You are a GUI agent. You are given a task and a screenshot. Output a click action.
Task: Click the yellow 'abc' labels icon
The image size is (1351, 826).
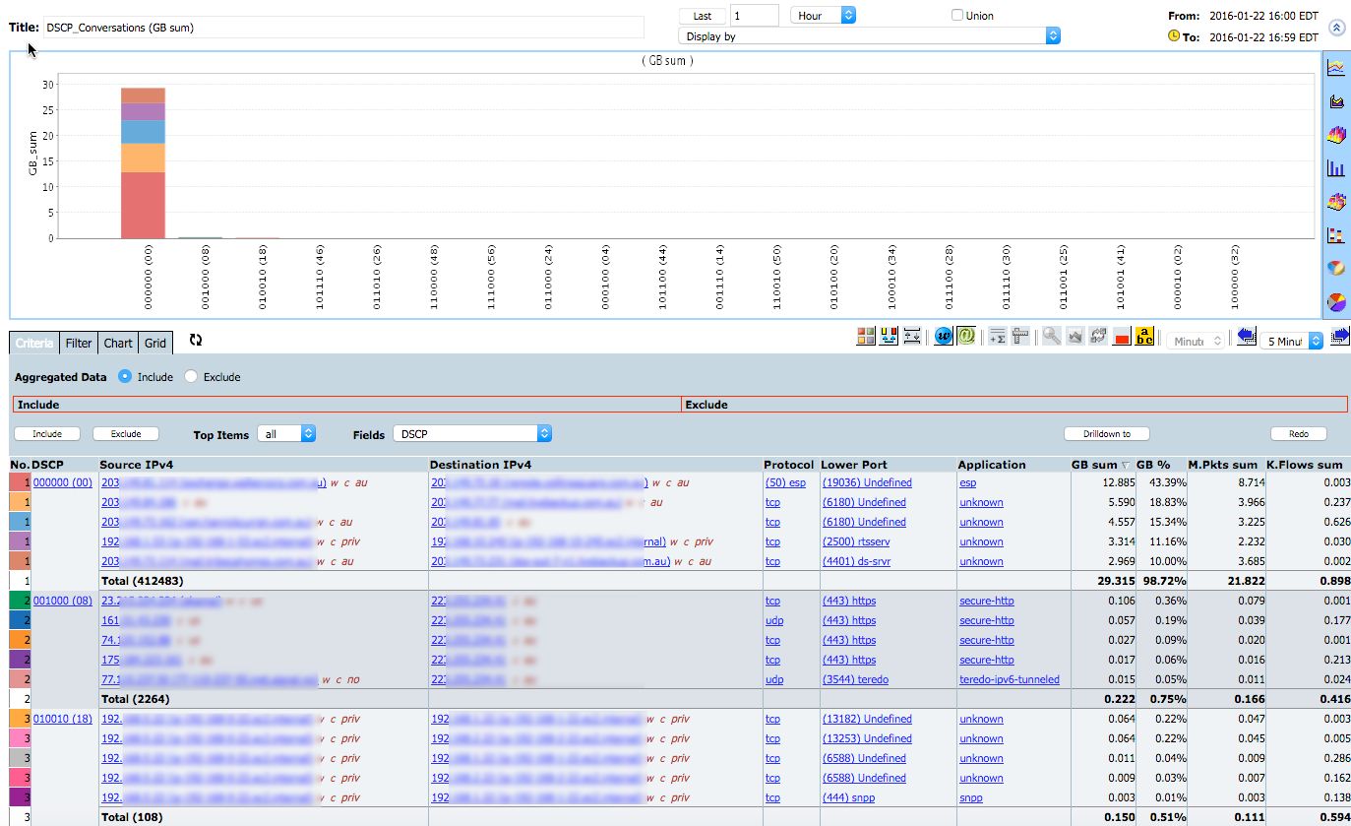coord(1144,336)
